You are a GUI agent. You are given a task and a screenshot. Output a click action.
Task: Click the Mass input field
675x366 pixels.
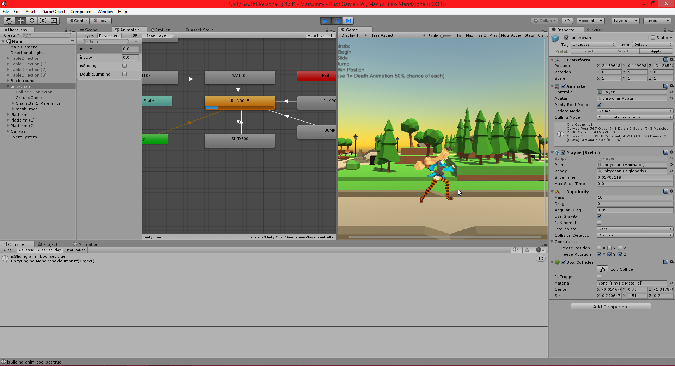(635, 197)
